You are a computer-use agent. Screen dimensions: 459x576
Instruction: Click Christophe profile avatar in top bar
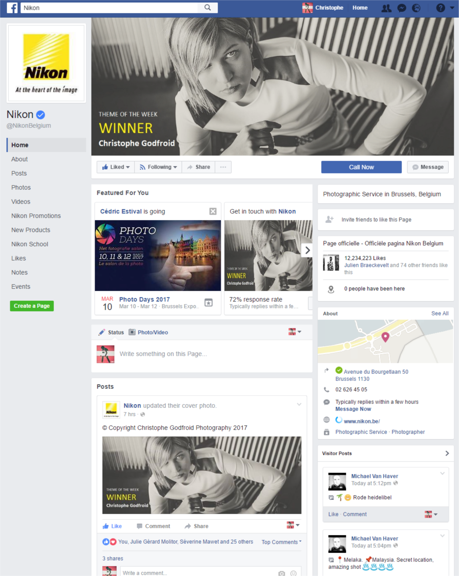307,8
